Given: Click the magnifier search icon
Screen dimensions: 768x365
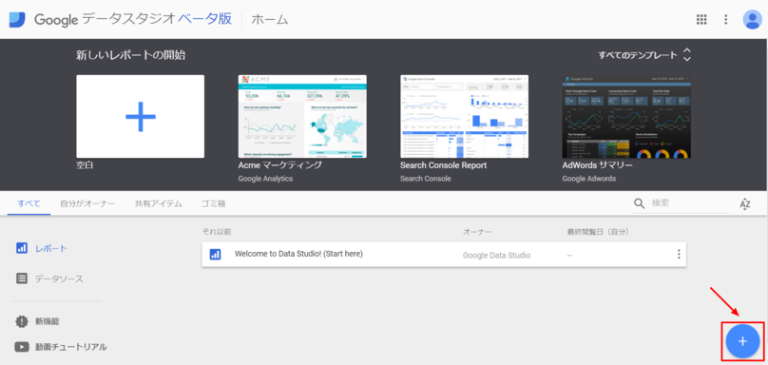Looking at the screenshot, I should tap(639, 203).
